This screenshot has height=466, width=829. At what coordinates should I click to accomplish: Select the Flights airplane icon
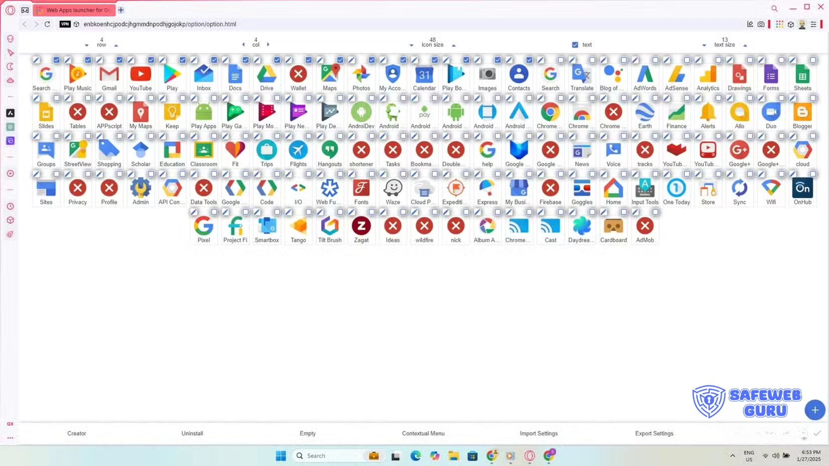click(x=298, y=150)
